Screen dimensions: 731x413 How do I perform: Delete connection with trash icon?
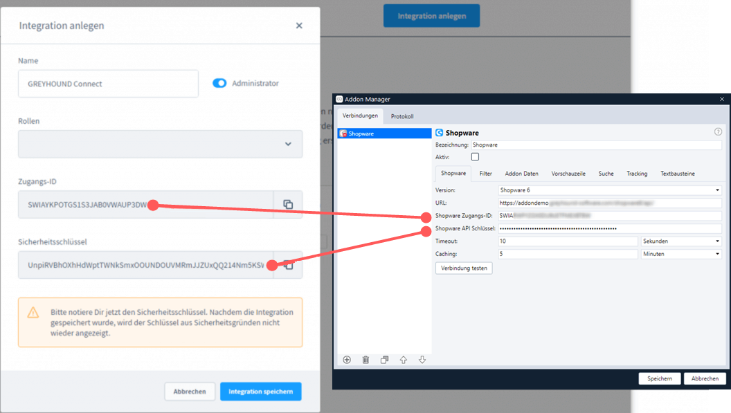tap(366, 360)
